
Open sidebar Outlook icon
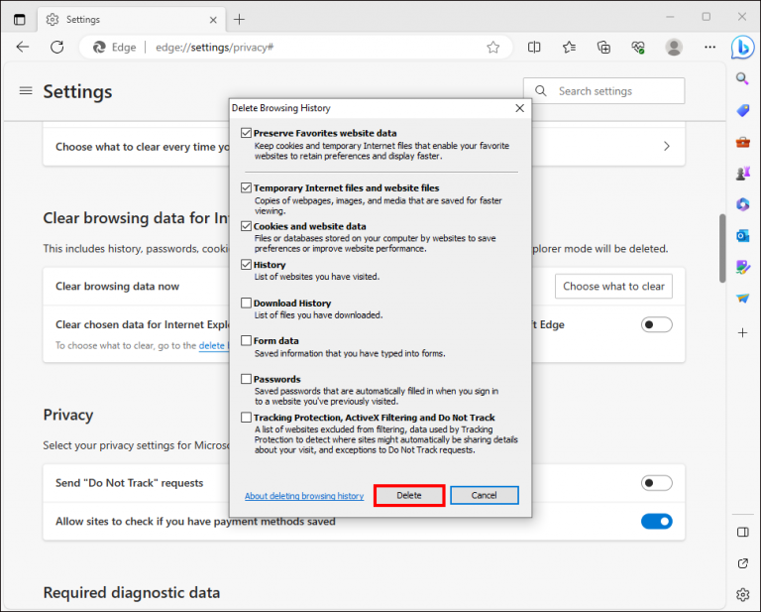tap(742, 236)
